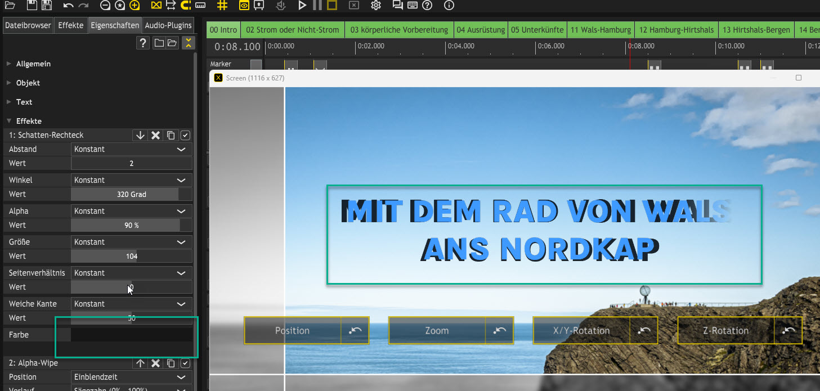Click the Winkel slider showing 320 Grad
The image size is (820, 391).
click(132, 194)
